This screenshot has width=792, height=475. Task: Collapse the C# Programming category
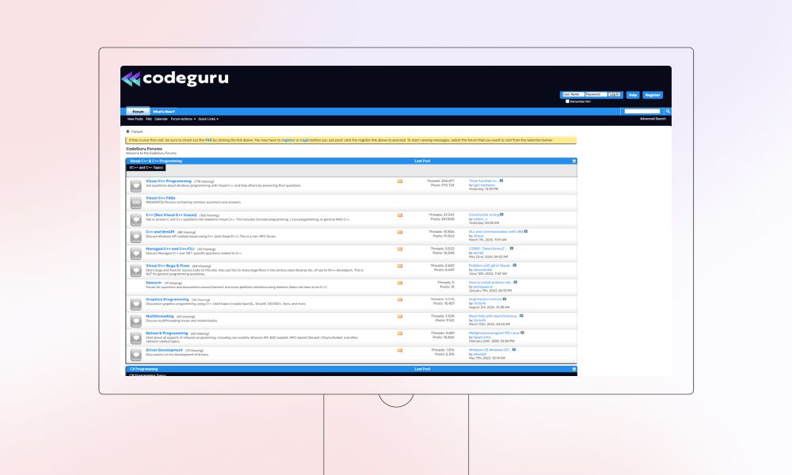click(574, 369)
